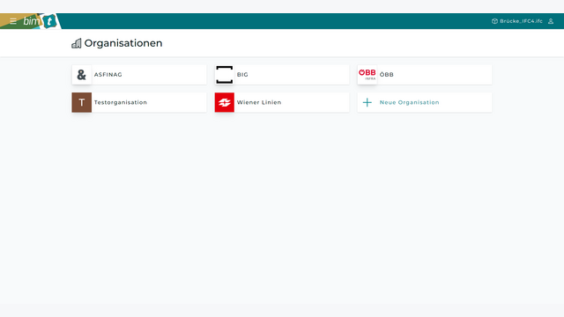Open the Testorganisation card
The height and width of the screenshot is (317, 564).
coord(139,102)
